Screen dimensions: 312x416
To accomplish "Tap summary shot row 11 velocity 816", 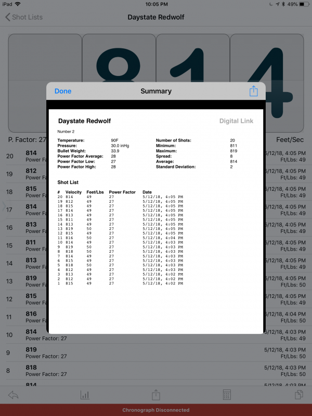I will (120, 238).
